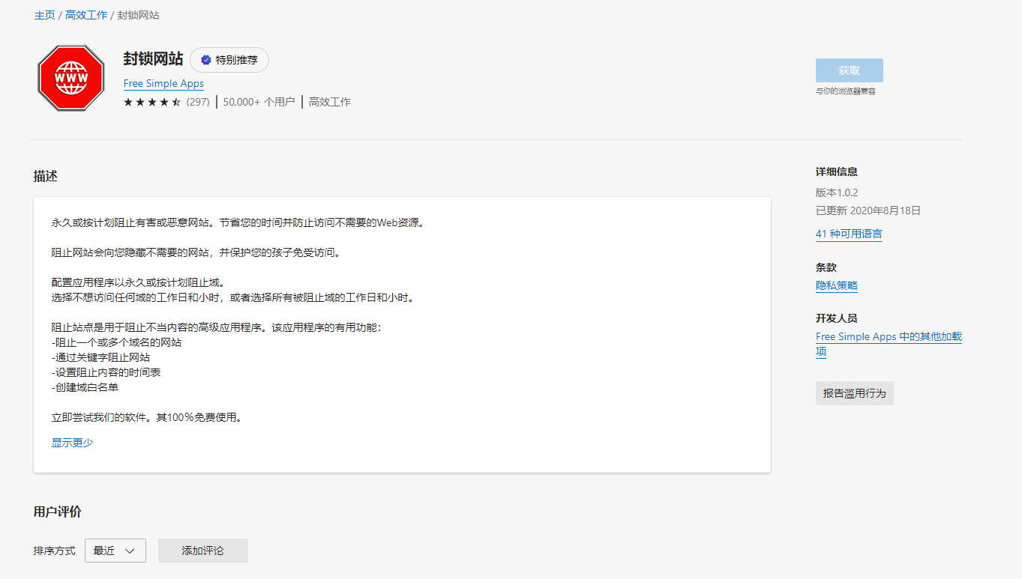Click the line 立即尝试我们的软件

click(147, 417)
